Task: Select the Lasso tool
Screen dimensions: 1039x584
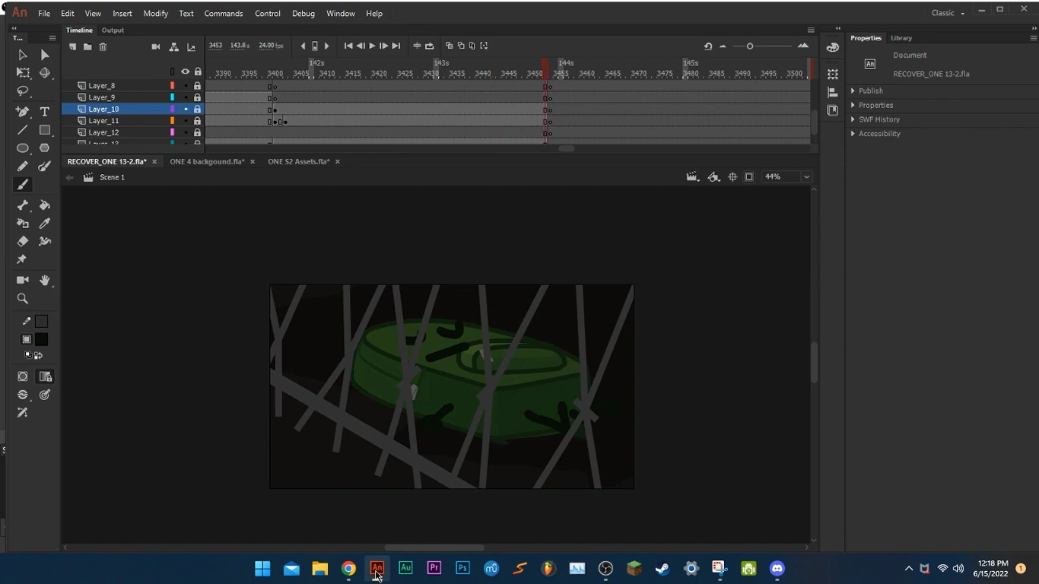Action: (23, 92)
